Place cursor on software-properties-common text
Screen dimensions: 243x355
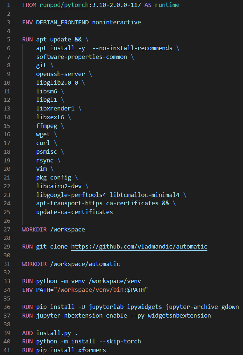[81, 57]
